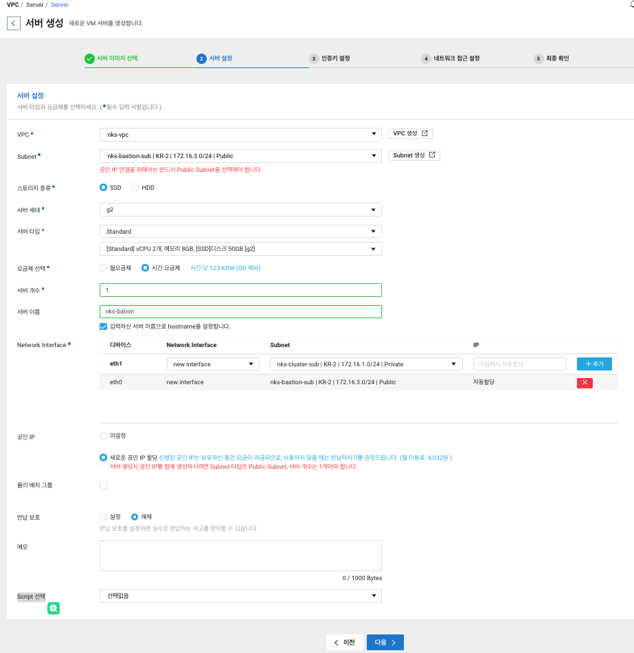This screenshot has height=653, width=634.
Task: Click the 메모 text area
Action: [240, 555]
